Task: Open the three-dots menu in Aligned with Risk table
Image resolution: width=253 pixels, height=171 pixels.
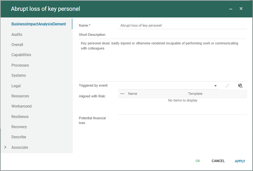Action: [x=122, y=94]
